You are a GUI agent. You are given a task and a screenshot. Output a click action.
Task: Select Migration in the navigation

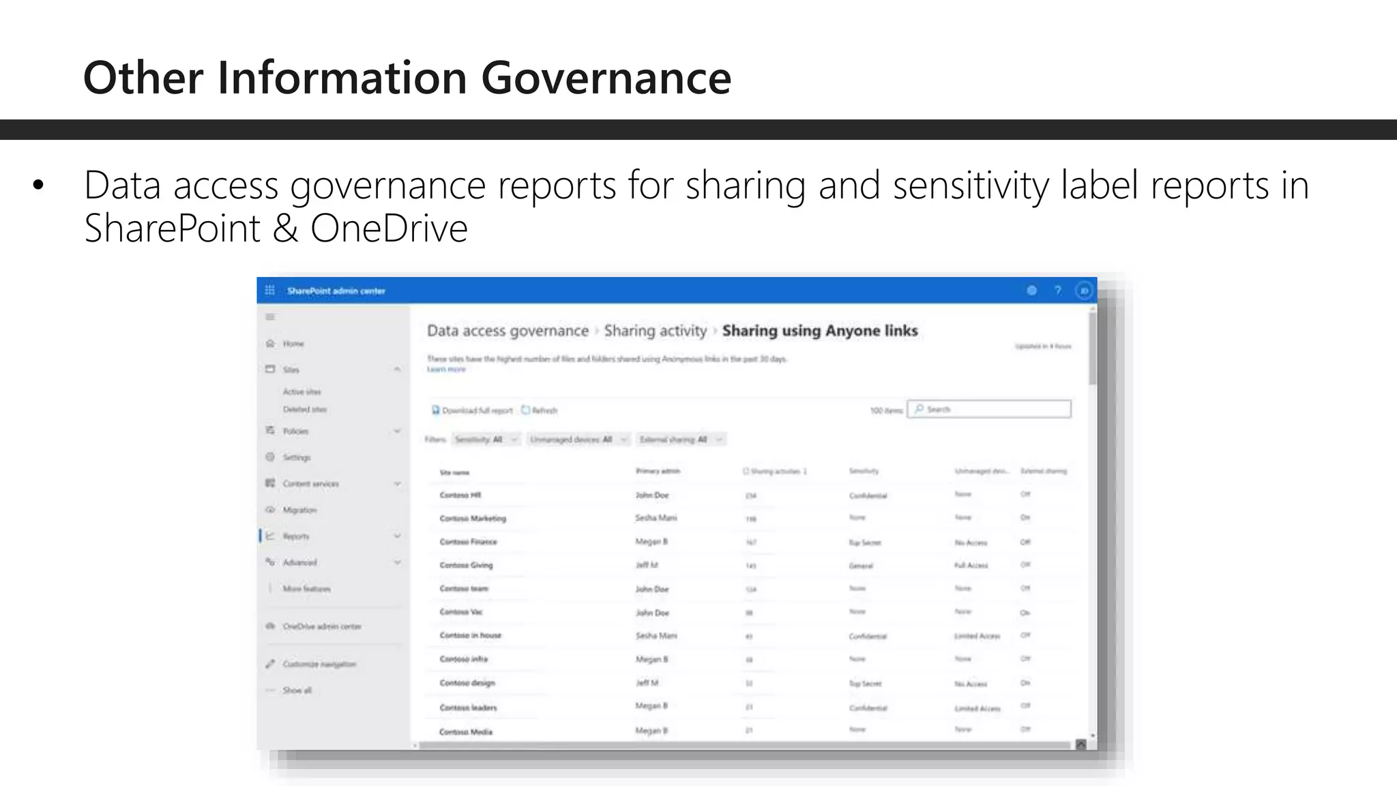coord(299,510)
